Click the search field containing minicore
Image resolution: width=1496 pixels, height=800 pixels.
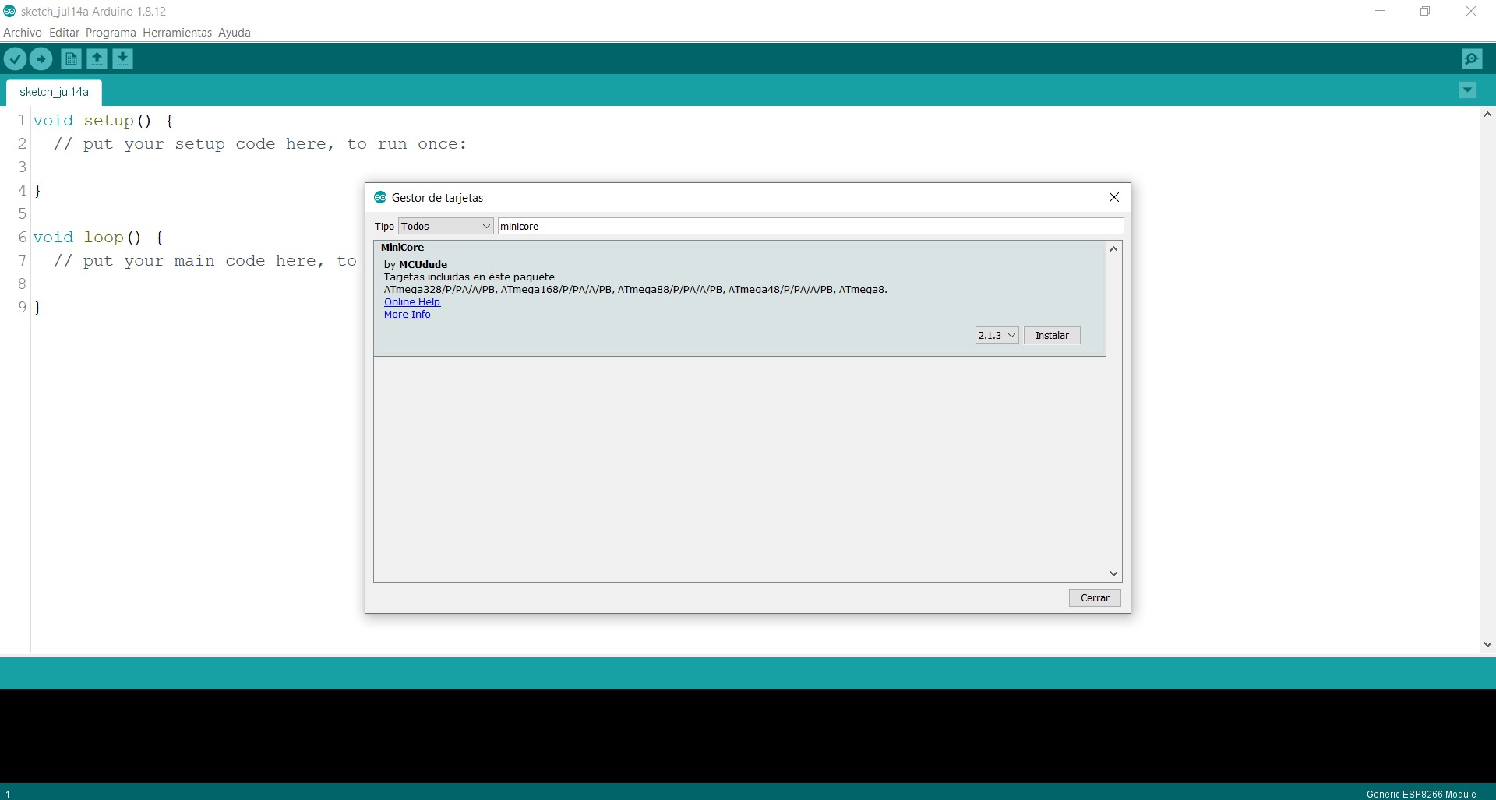(x=810, y=226)
